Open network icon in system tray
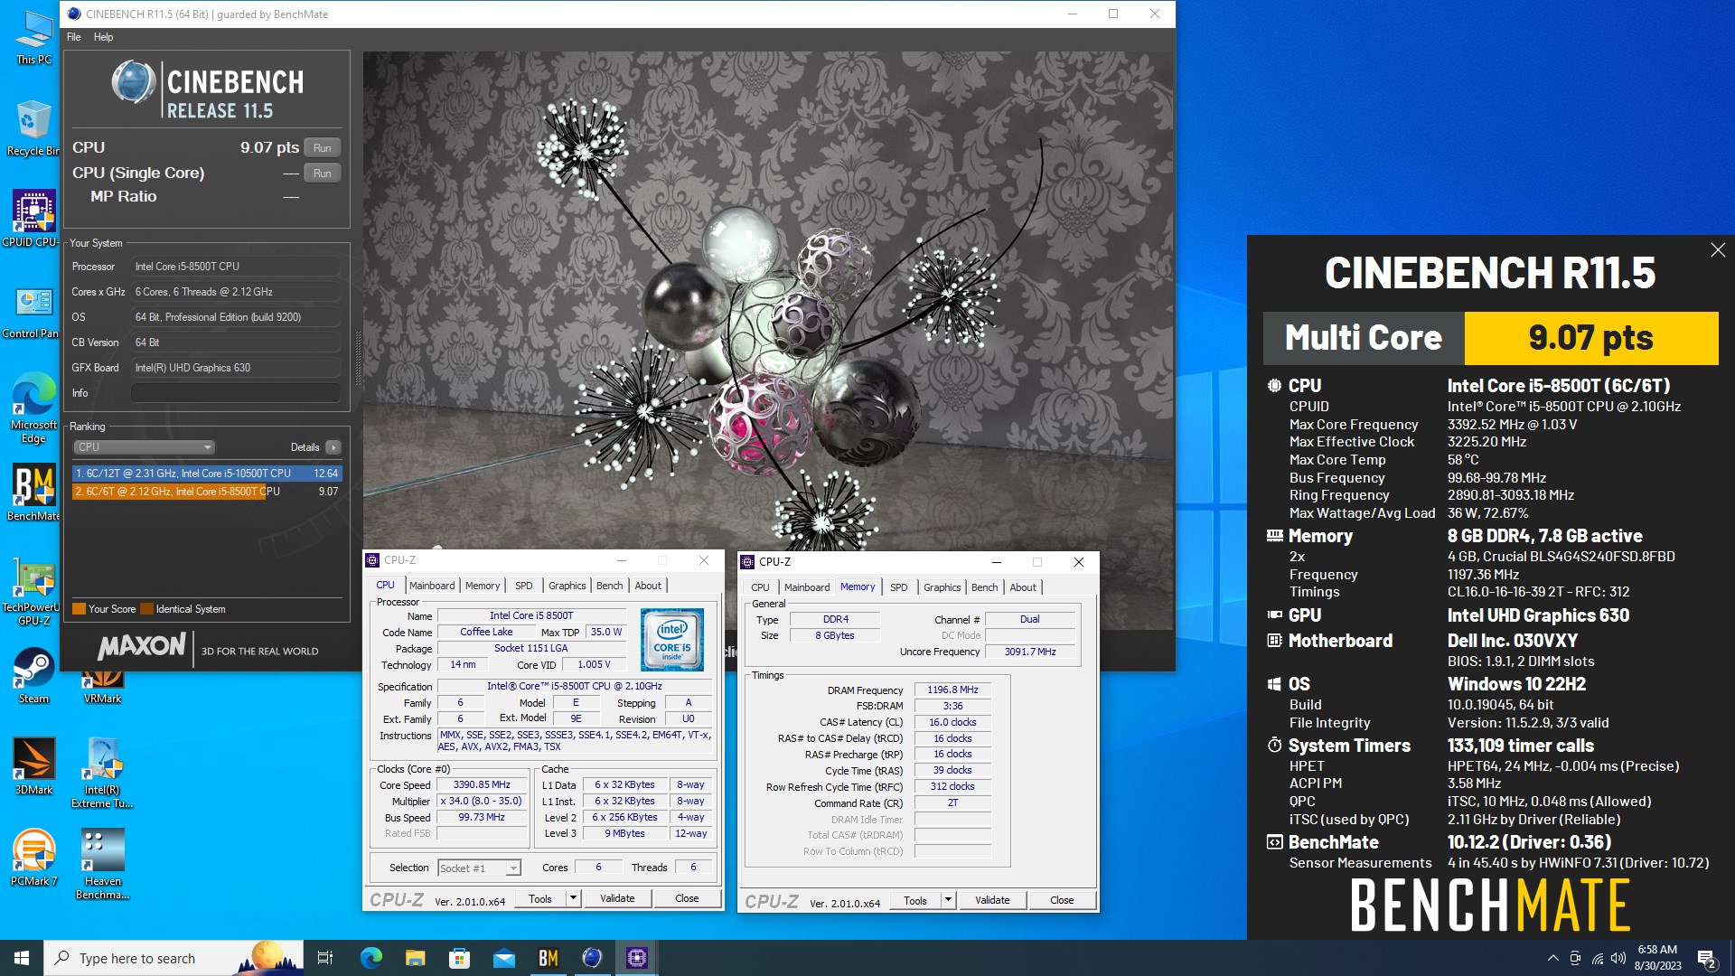The image size is (1735, 976). tap(1597, 958)
